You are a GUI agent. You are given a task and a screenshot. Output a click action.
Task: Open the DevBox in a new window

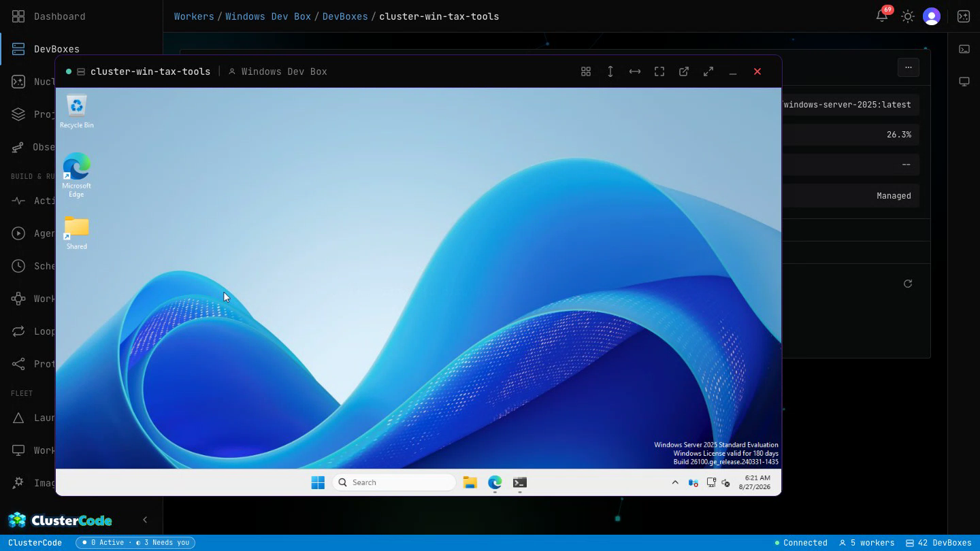[684, 71]
